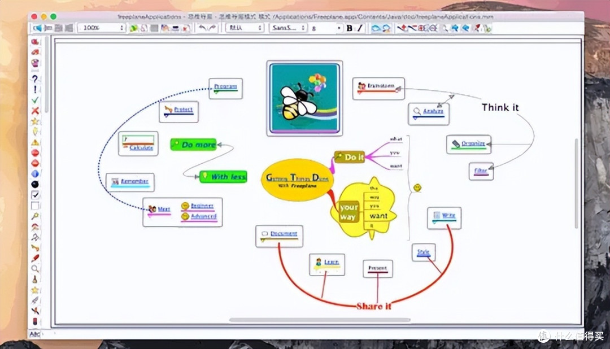Open the Filter node link
This screenshot has width=610, height=349.
click(481, 171)
